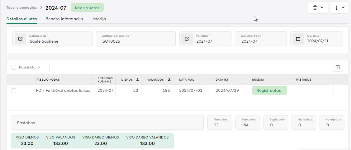Check the FD - Faktiškai dirbtas laikas row

pyautogui.click(x=14, y=91)
